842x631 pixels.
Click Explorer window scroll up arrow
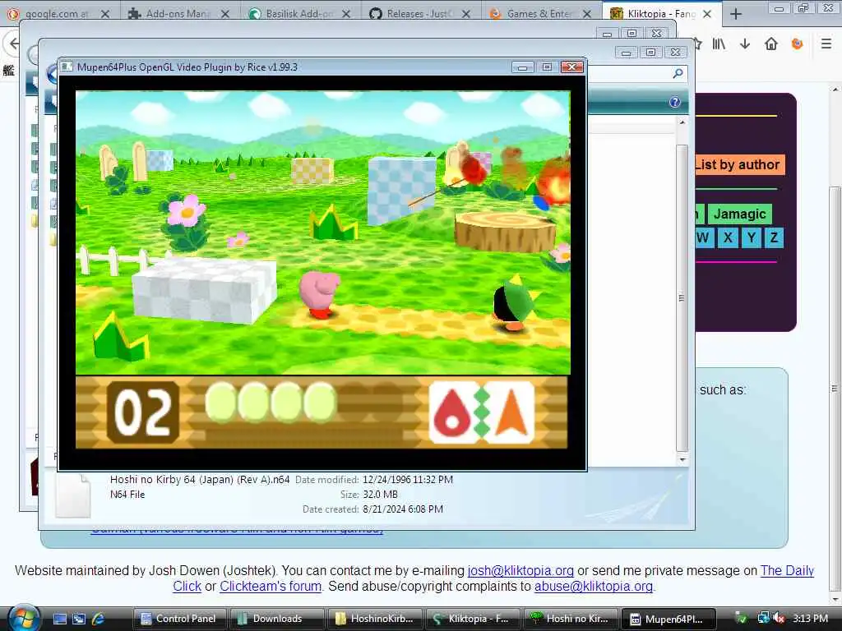click(682, 122)
